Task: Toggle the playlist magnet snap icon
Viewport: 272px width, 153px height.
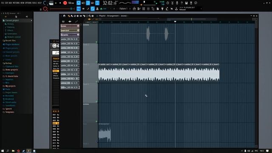Action: (64, 16)
